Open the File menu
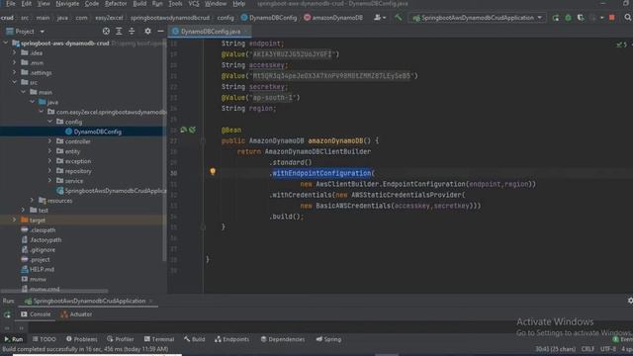 click(x=10, y=4)
